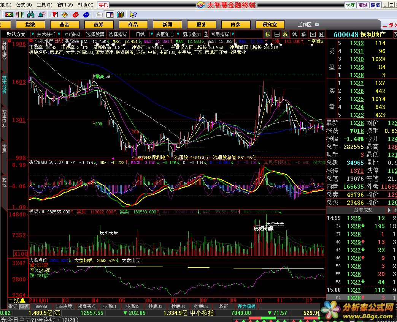Click the 委托 order button

(x=103, y=5)
